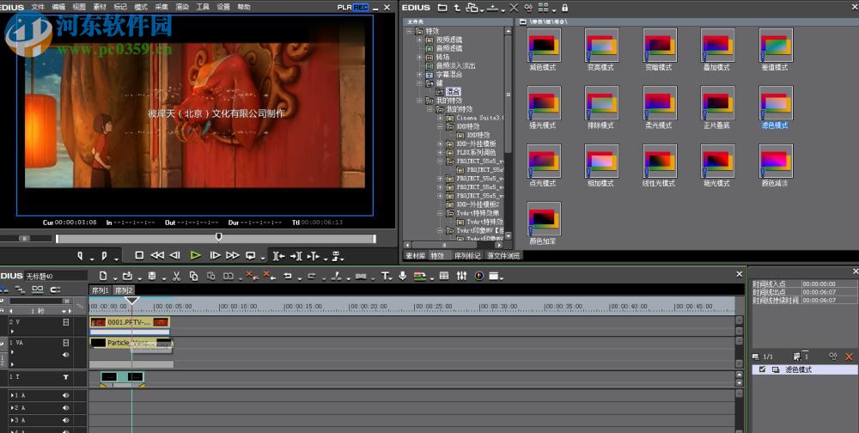Expand the 视频滤镜 folder in effects tree
Screen dimensions: 859x433
click(x=419, y=40)
